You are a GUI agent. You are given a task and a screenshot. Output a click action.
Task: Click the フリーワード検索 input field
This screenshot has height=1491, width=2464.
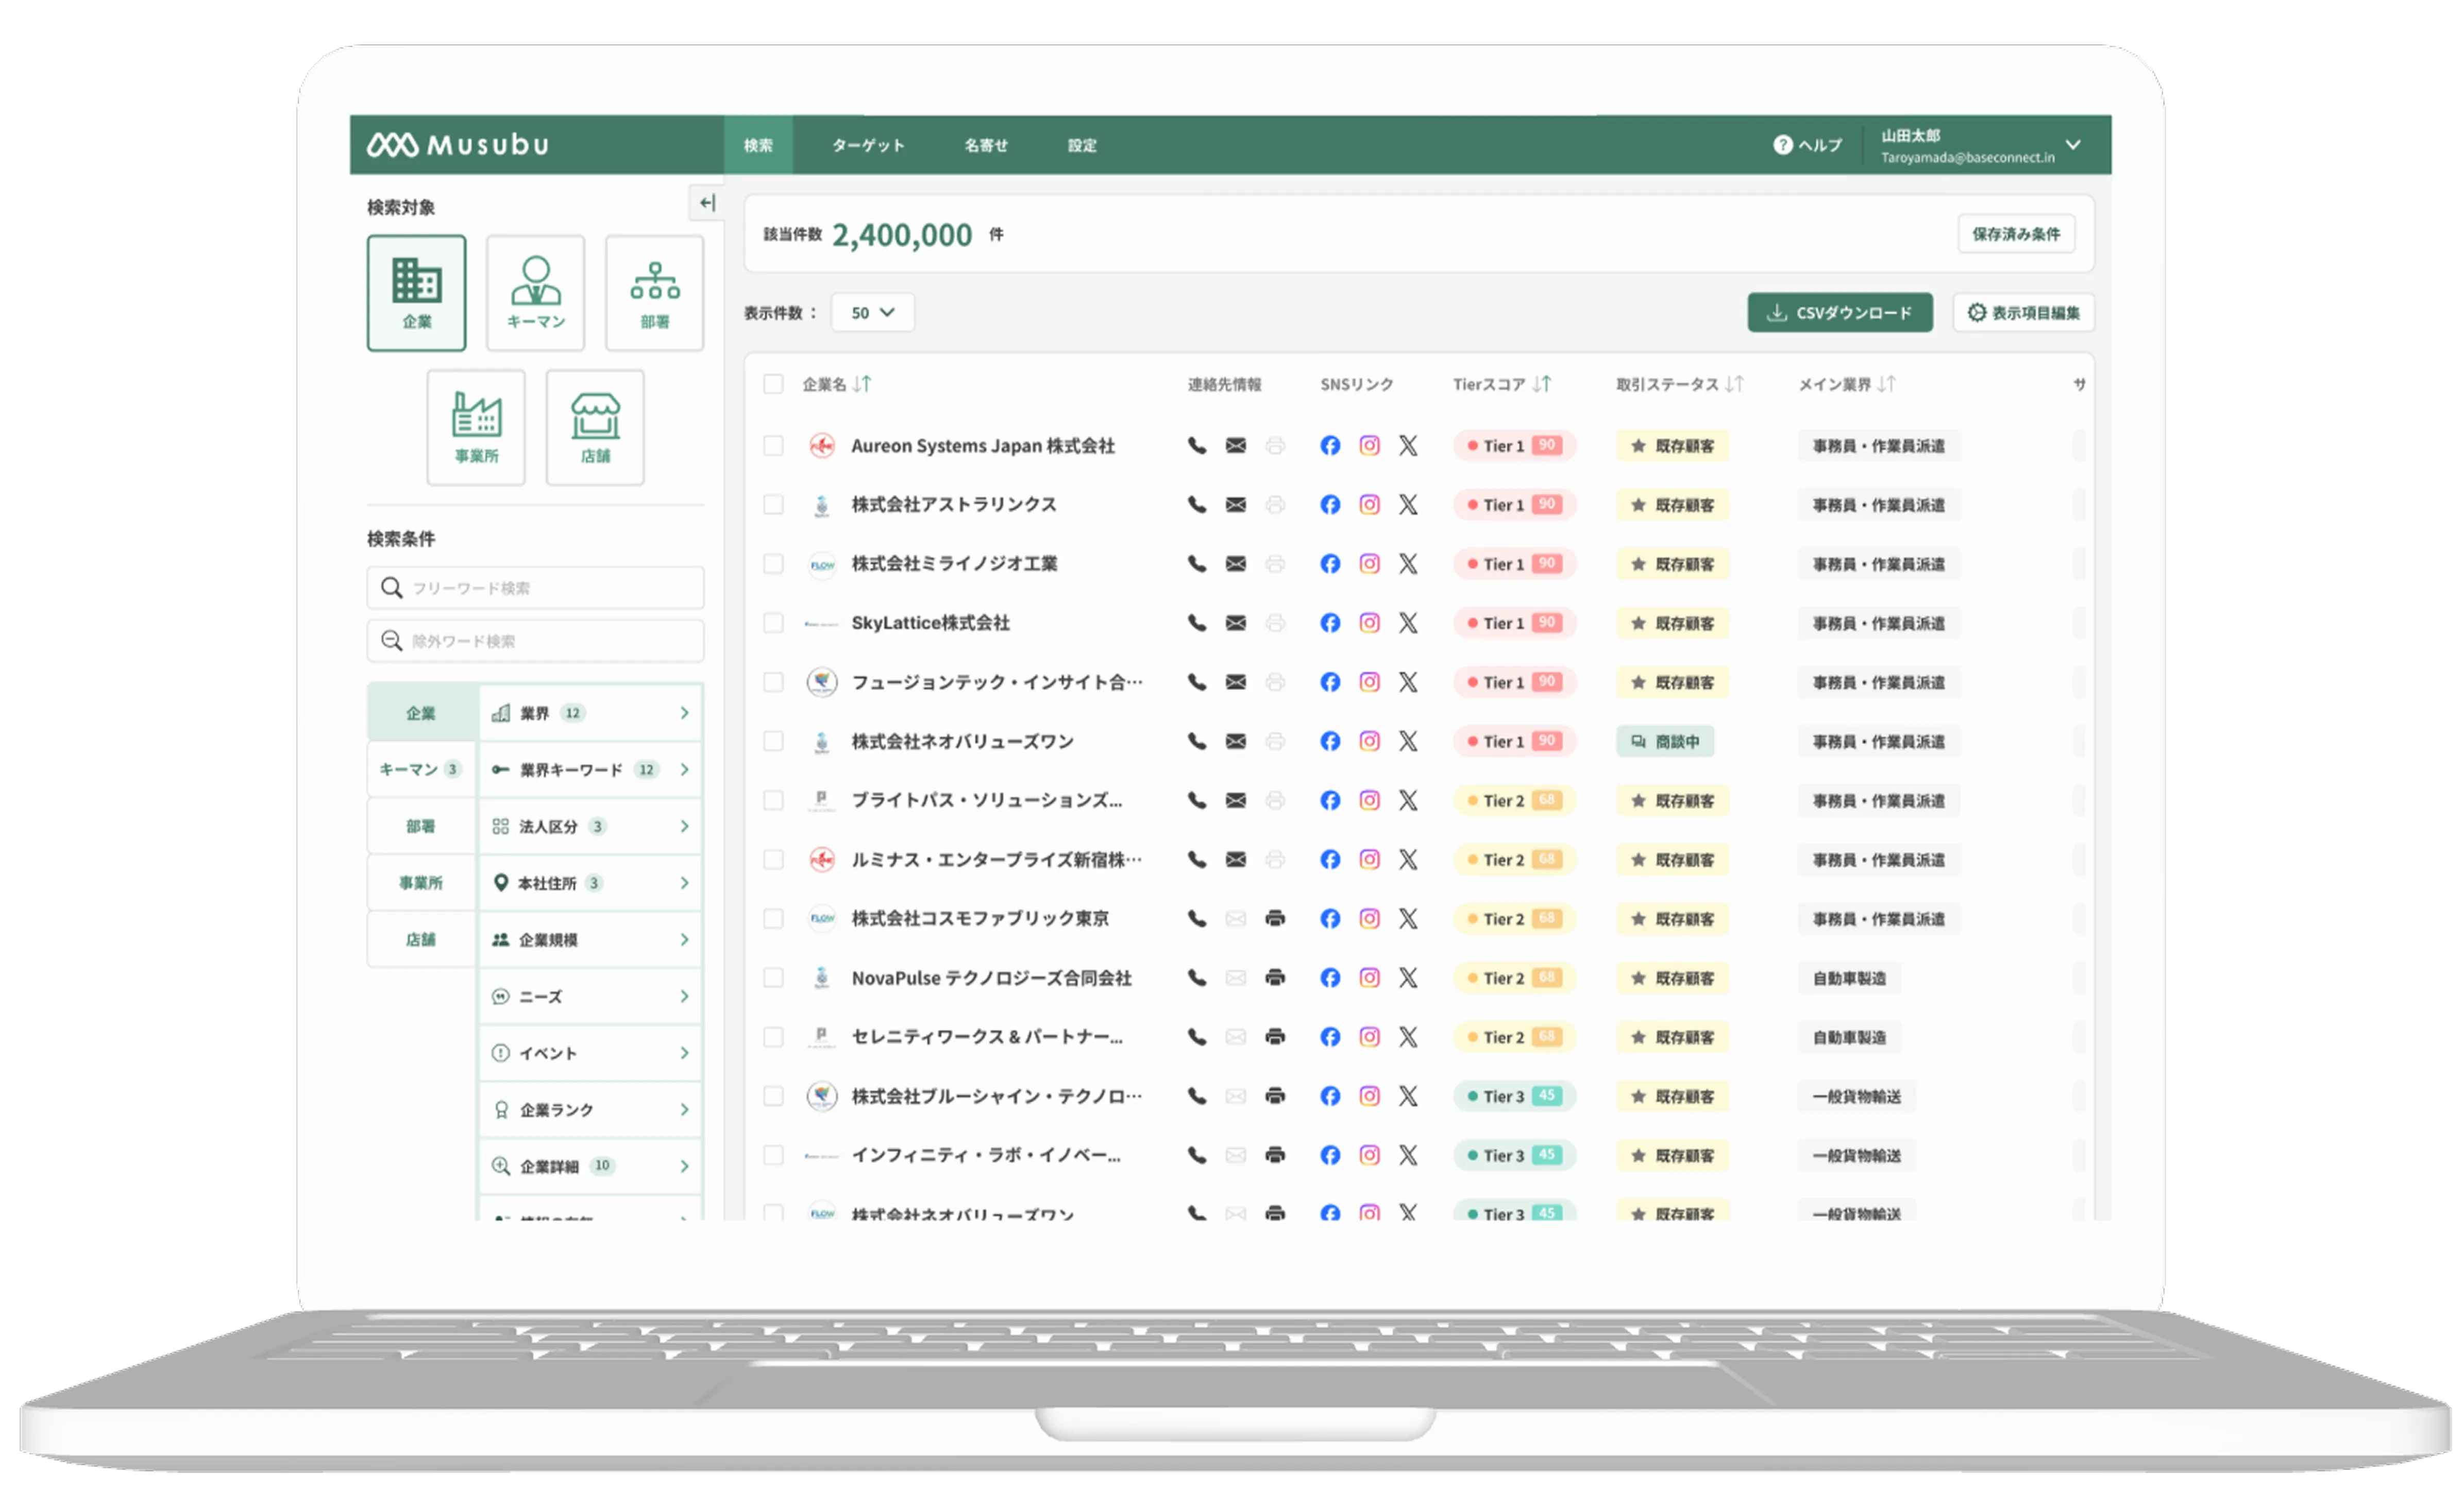[535, 588]
